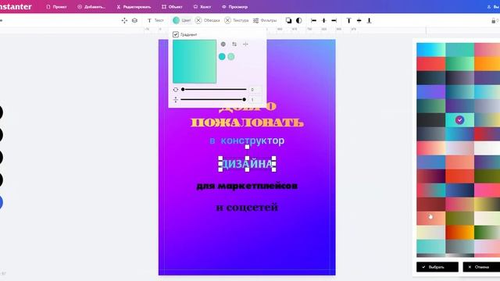
Task: Align object to top edge
Action: point(349,20)
